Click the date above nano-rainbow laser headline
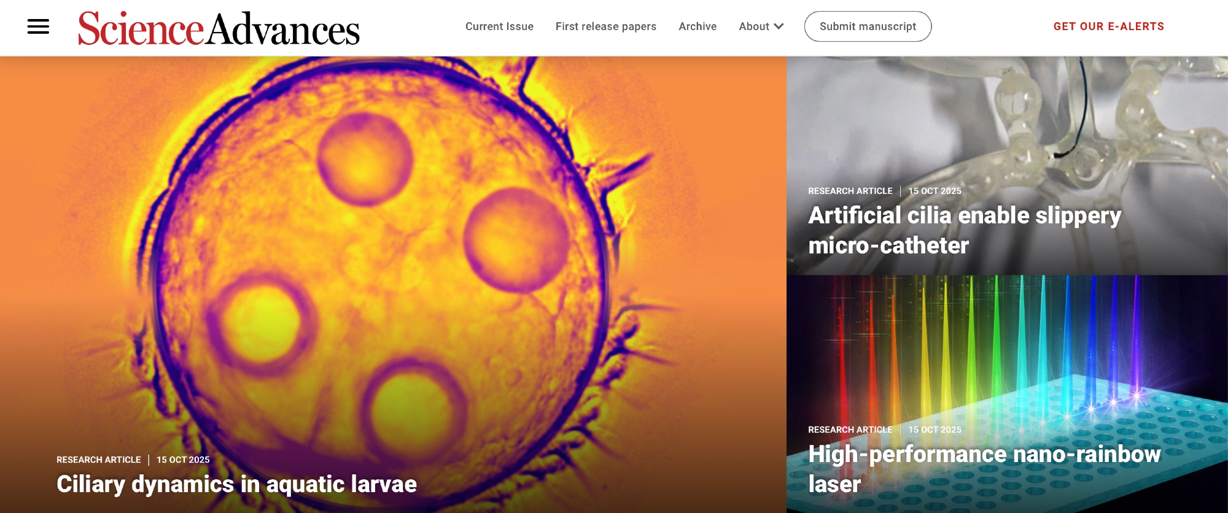The width and height of the screenshot is (1228, 513). point(935,430)
